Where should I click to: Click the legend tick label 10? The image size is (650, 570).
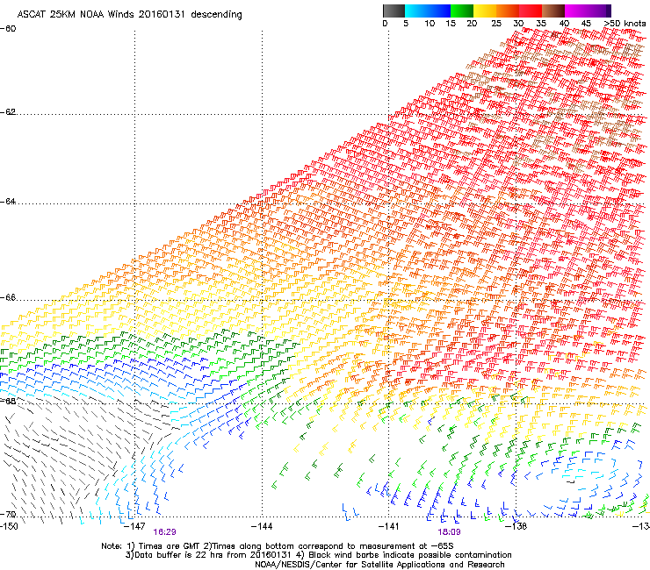(x=430, y=24)
